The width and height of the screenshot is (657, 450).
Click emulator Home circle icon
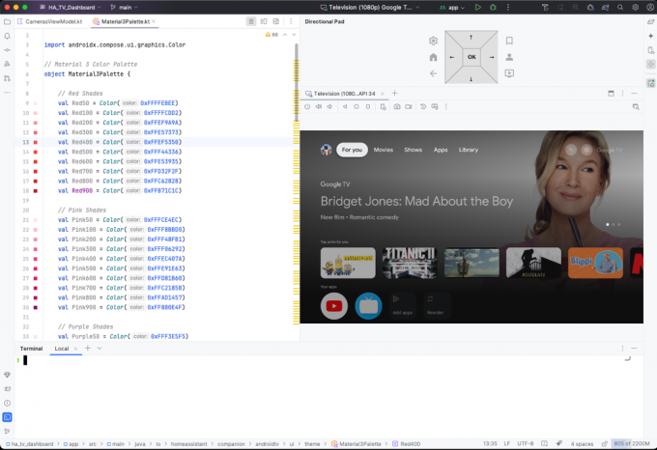[x=357, y=107]
